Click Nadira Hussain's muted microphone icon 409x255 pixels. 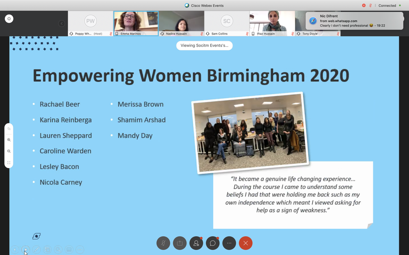[202, 34]
